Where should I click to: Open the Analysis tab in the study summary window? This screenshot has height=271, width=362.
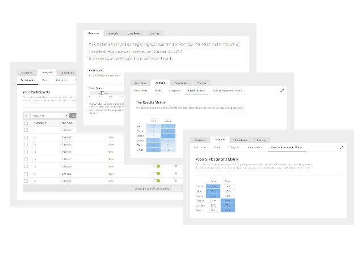[x=113, y=33]
